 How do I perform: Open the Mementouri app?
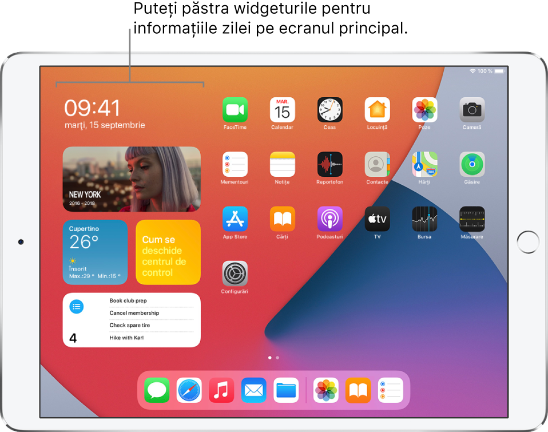(x=235, y=164)
